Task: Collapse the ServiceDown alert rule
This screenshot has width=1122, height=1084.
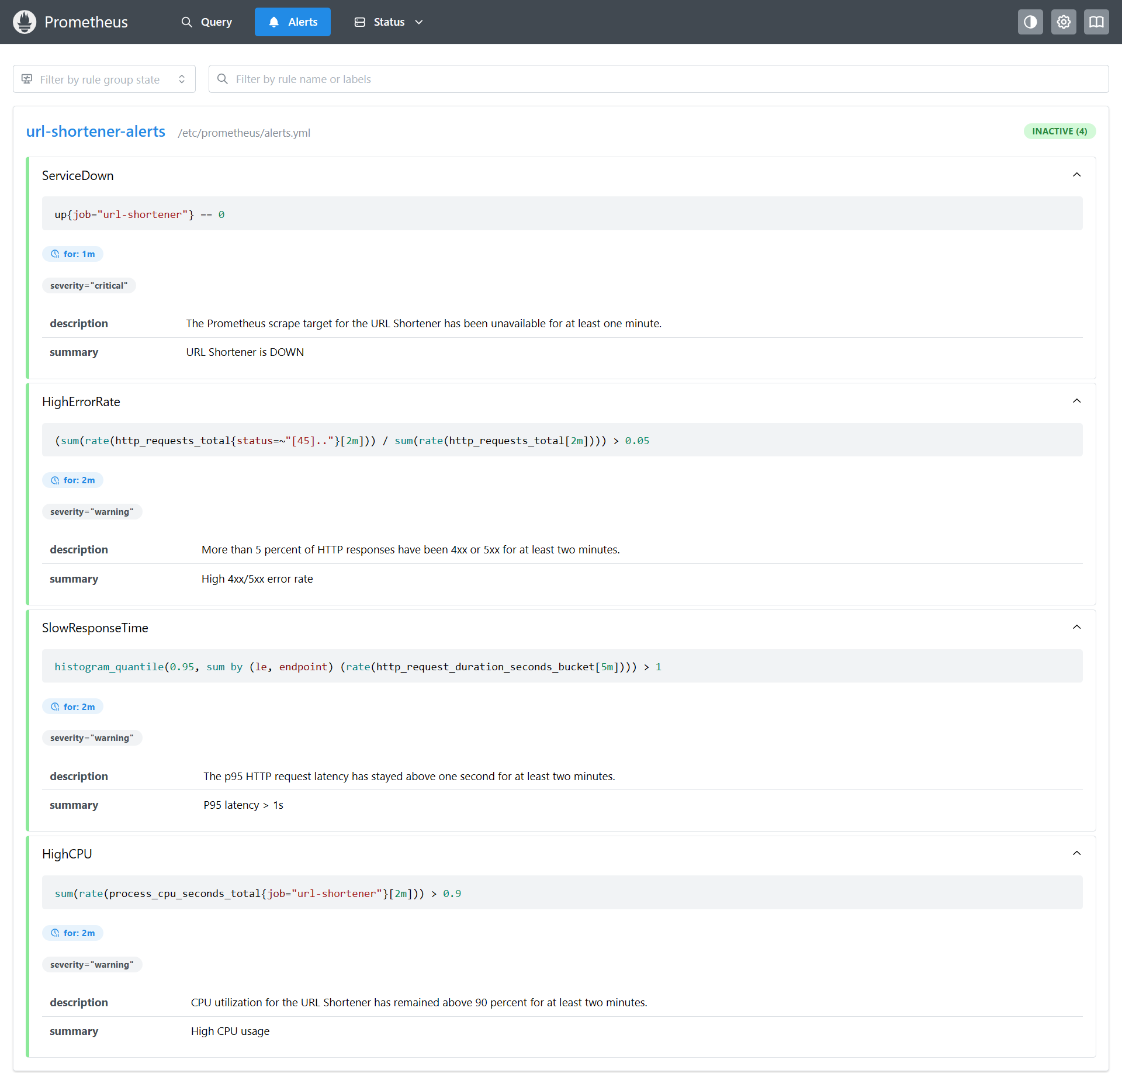Action: tap(1076, 175)
